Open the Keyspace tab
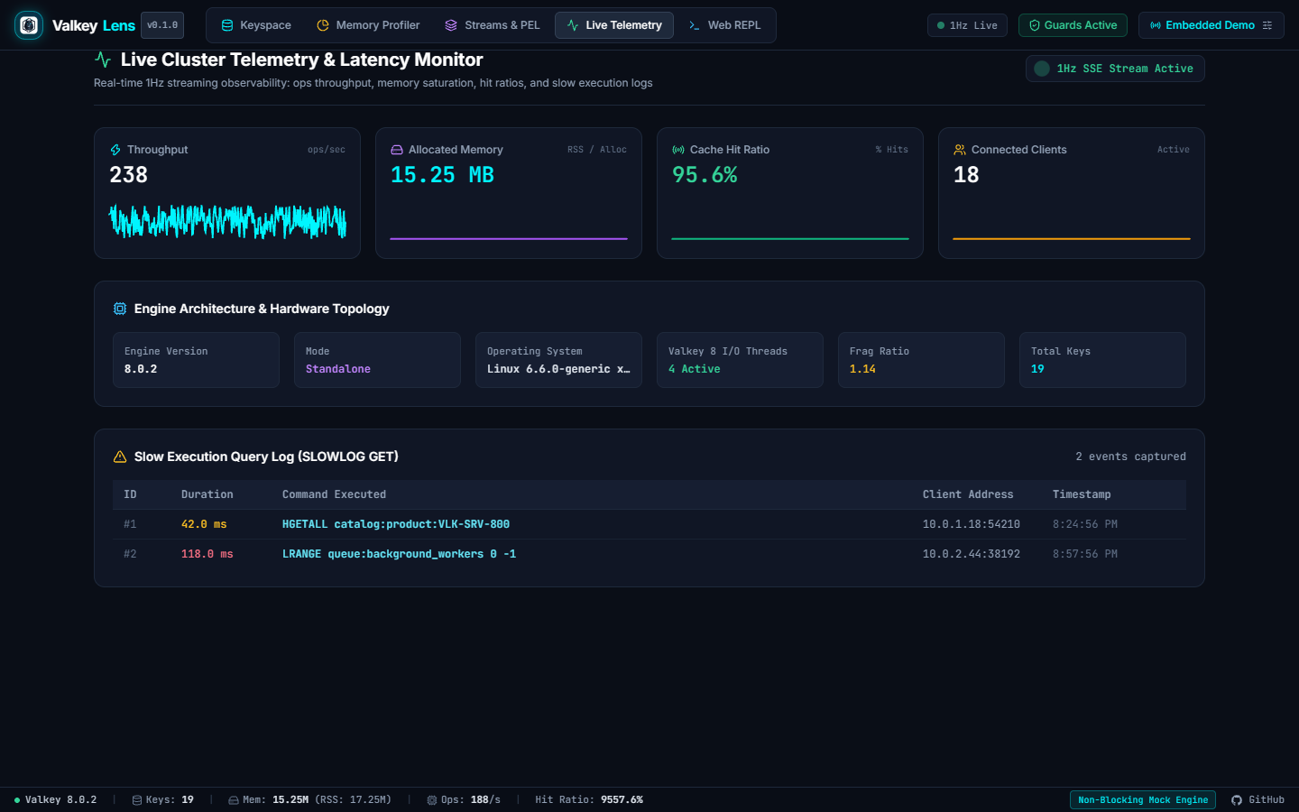 pos(256,25)
